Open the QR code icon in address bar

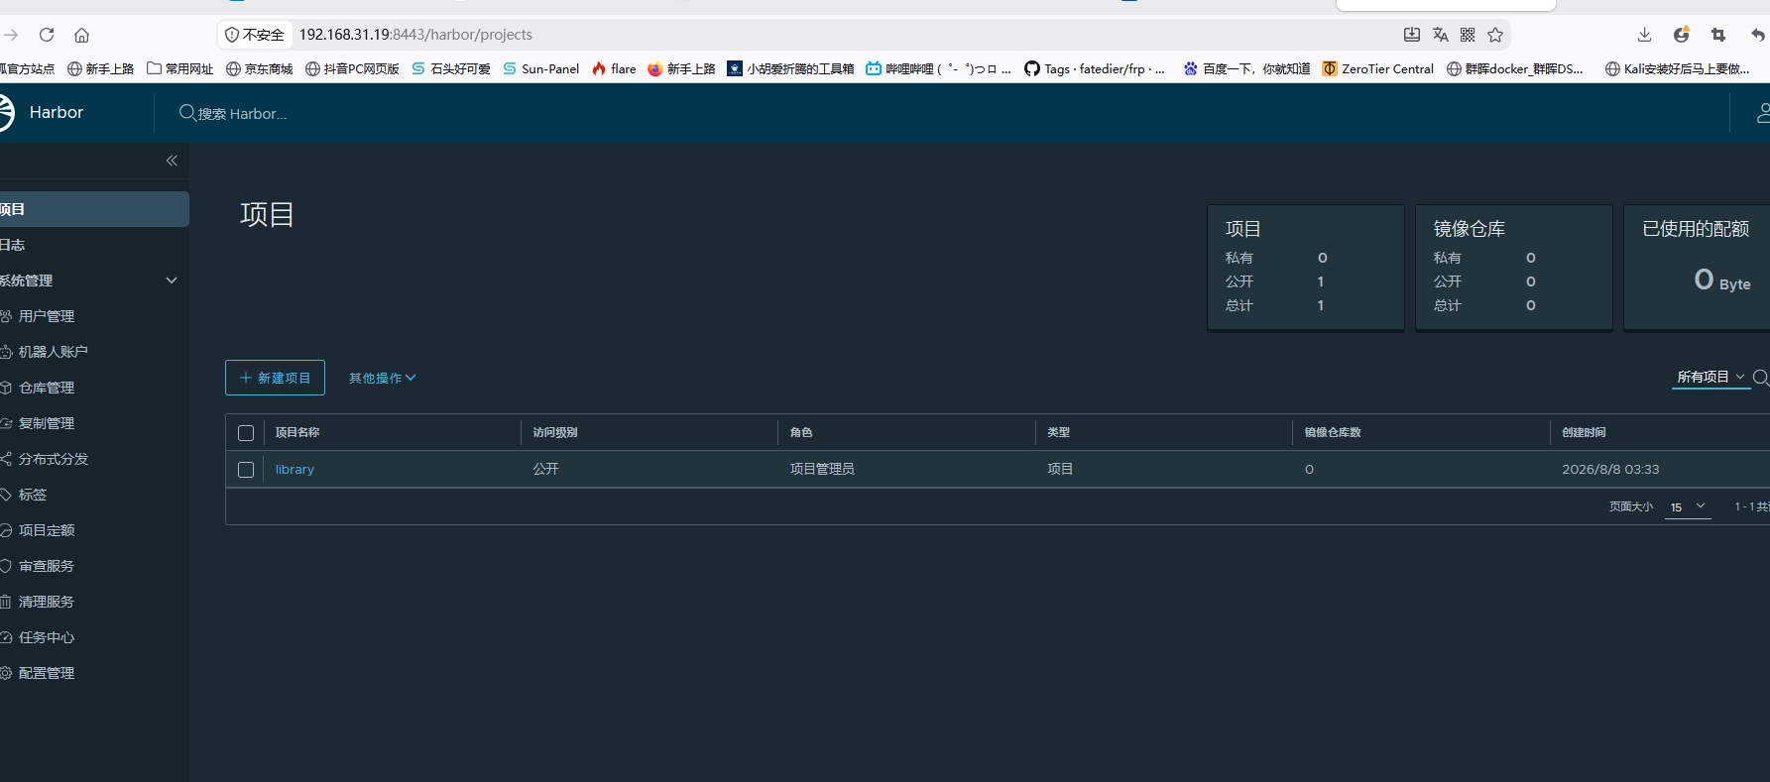(1468, 35)
